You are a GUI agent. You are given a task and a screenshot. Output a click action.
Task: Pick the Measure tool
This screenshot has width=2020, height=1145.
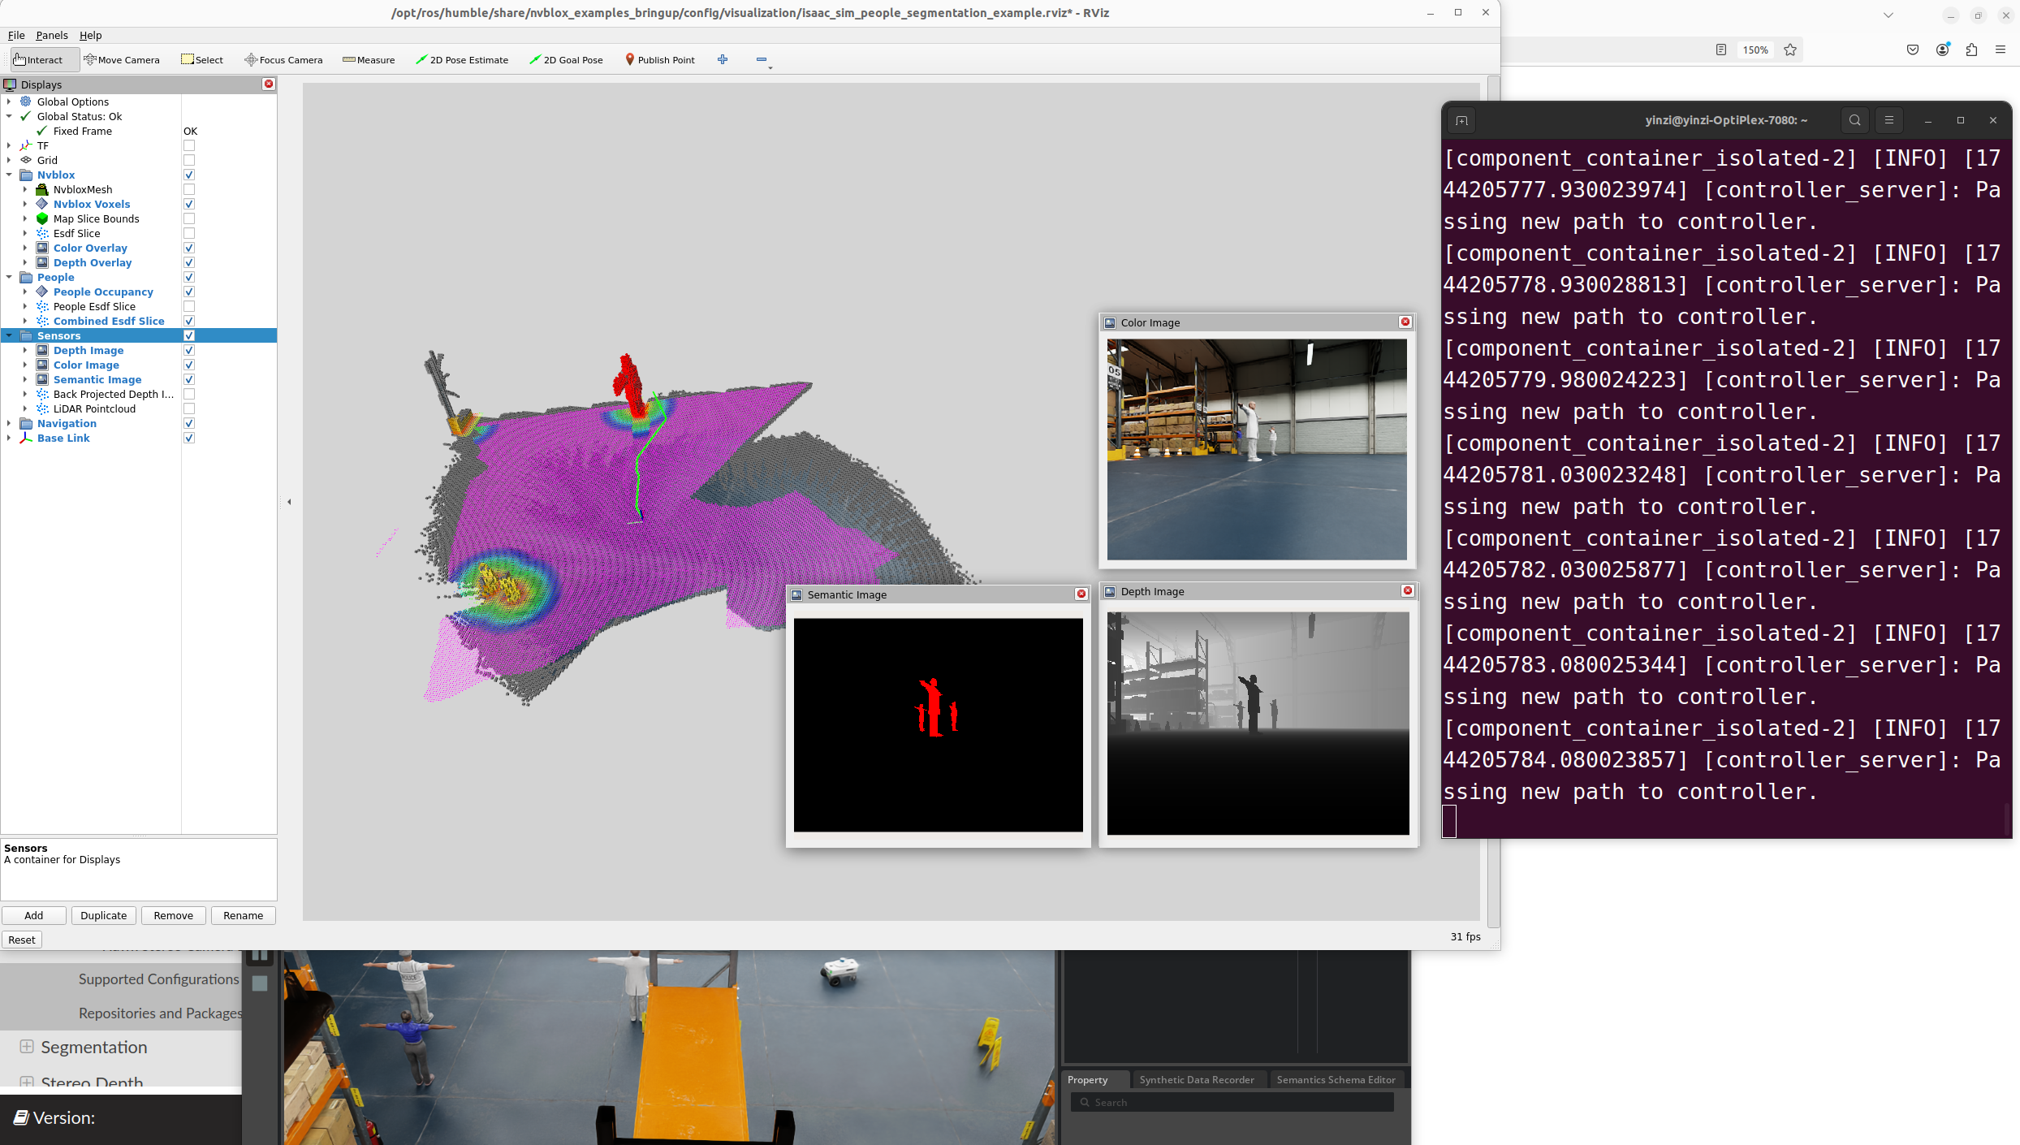(x=369, y=59)
